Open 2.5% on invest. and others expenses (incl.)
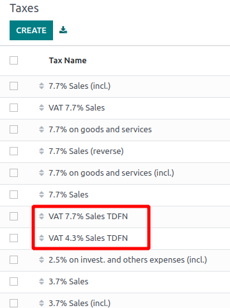Screen dimensions: 230x308 tap(128, 260)
